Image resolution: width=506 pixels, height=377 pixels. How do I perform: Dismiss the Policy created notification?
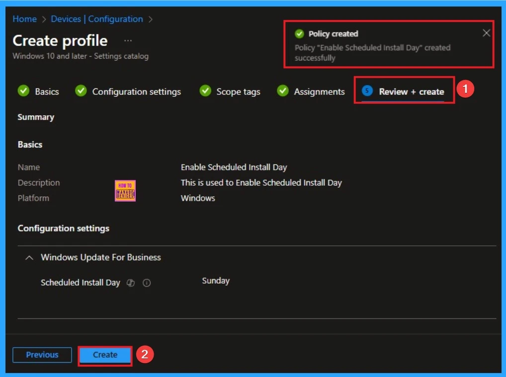click(486, 33)
